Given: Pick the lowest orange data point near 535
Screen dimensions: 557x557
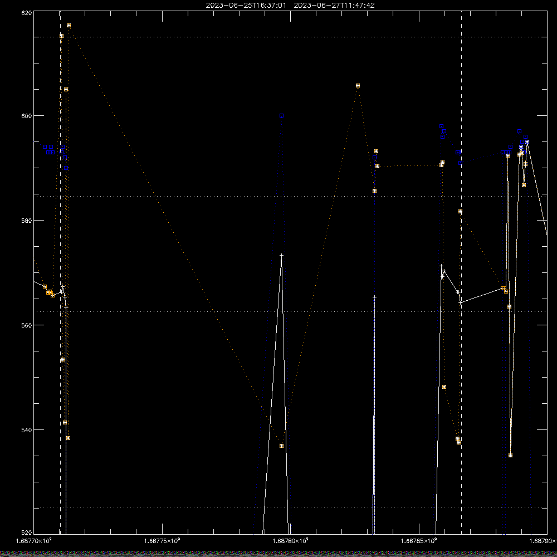Looking at the screenshot, I should [x=510, y=456].
